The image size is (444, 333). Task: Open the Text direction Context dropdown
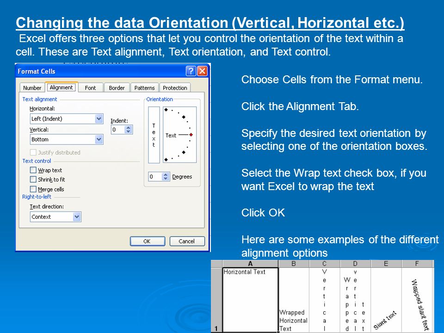click(55, 216)
